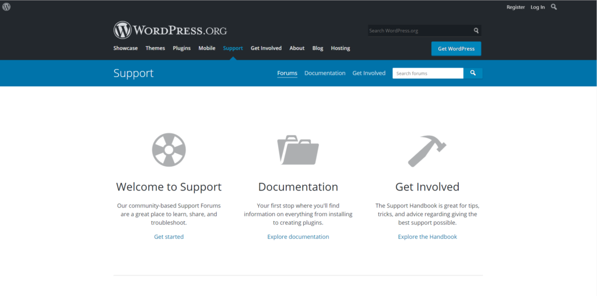The width and height of the screenshot is (597, 296).
Task: Click the forums search magnifier button
Action: coord(473,73)
